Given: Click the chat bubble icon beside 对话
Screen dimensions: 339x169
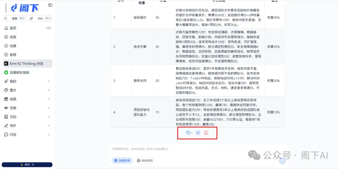Looking at the screenshot, I should point(6,134).
